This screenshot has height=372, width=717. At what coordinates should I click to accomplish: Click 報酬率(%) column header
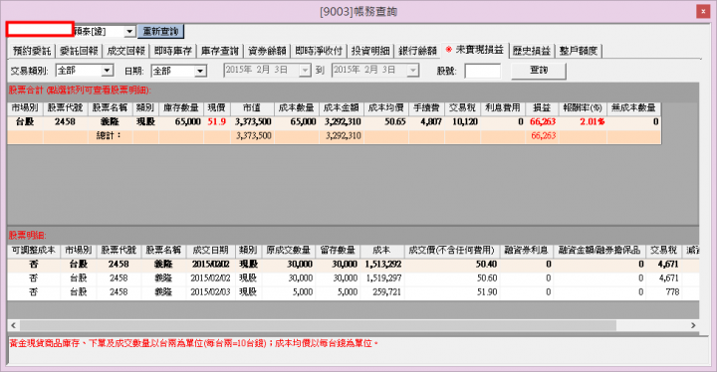coord(583,107)
